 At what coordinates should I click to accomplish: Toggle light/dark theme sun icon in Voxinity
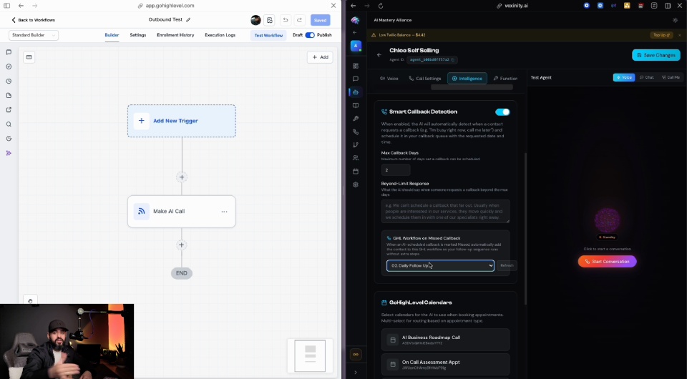[x=675, y=20]
